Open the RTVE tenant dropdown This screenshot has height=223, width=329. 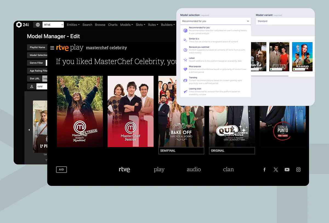[x=53, y=25]
